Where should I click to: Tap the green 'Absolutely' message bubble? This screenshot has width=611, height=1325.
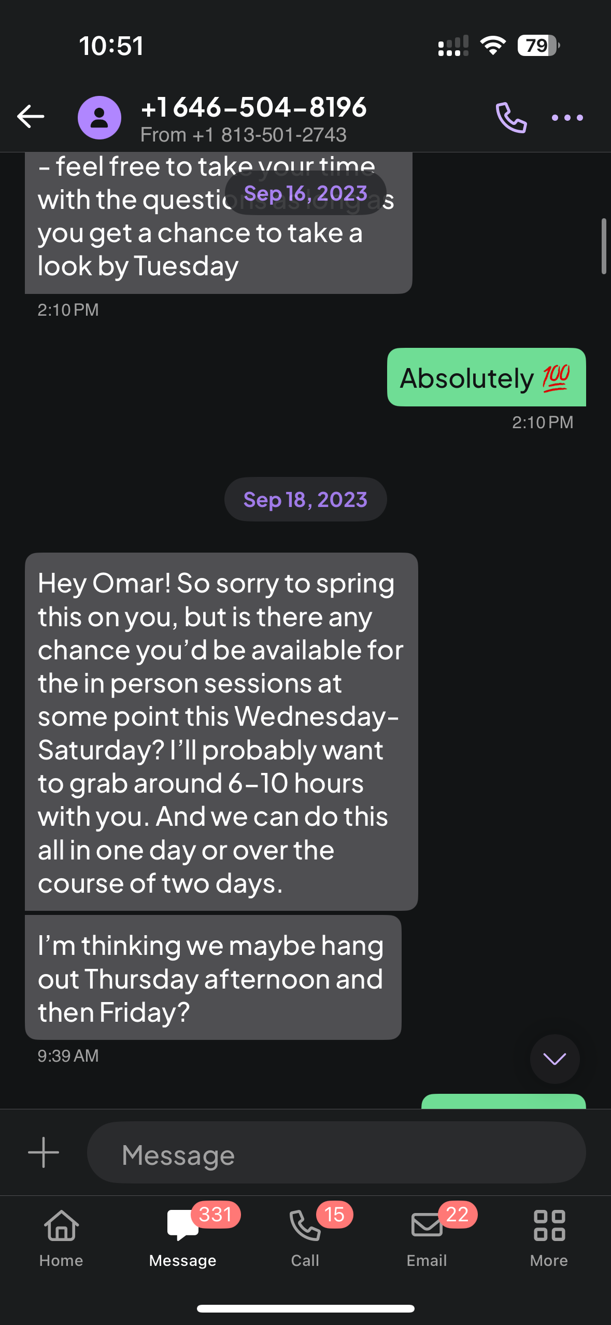(x=486, y=377)
